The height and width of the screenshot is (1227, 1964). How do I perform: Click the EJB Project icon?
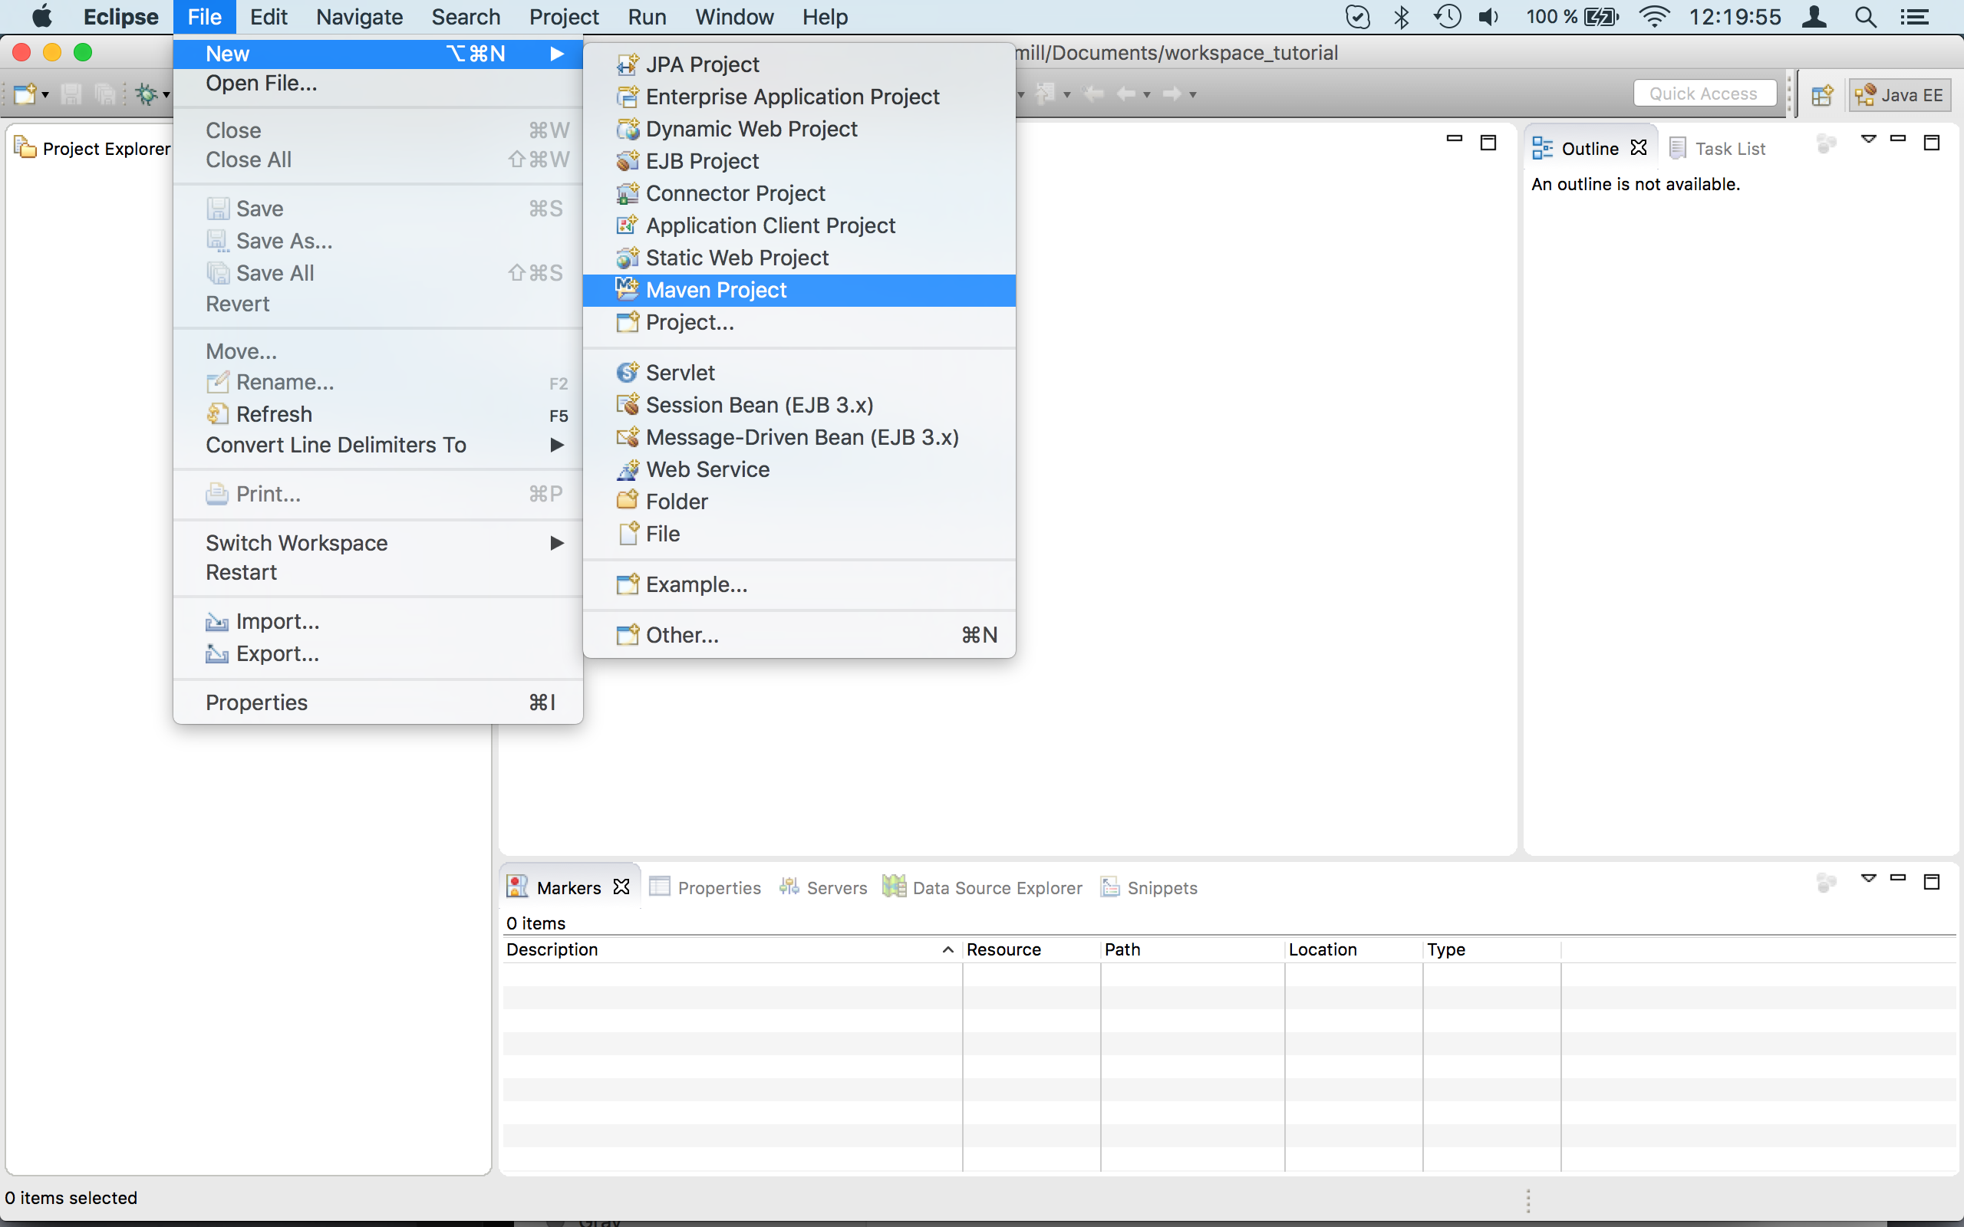[627, 161]
